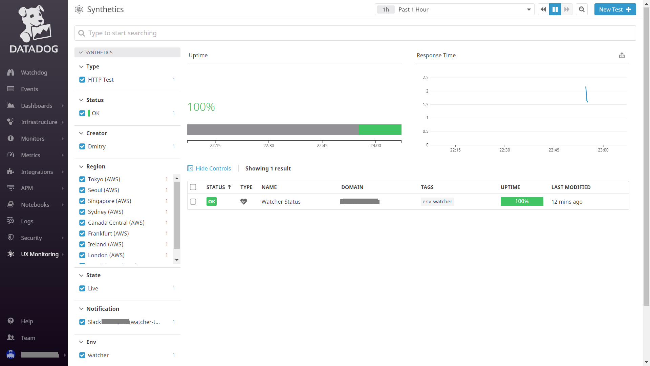The width and height of the screenshot is (650, 366).
Task: Open the Dashboards menu
Action: [x=34, y=105]
